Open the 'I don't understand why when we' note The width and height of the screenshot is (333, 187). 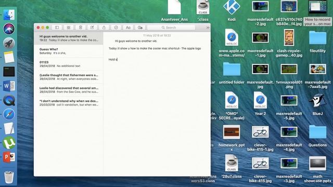(x=69, y=103)
